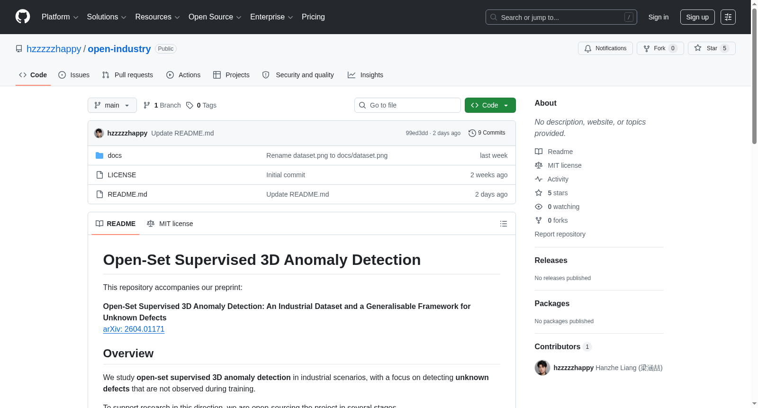758x408 pixels.
Task: Open the README outline list icon
Action: pos(504,224)
